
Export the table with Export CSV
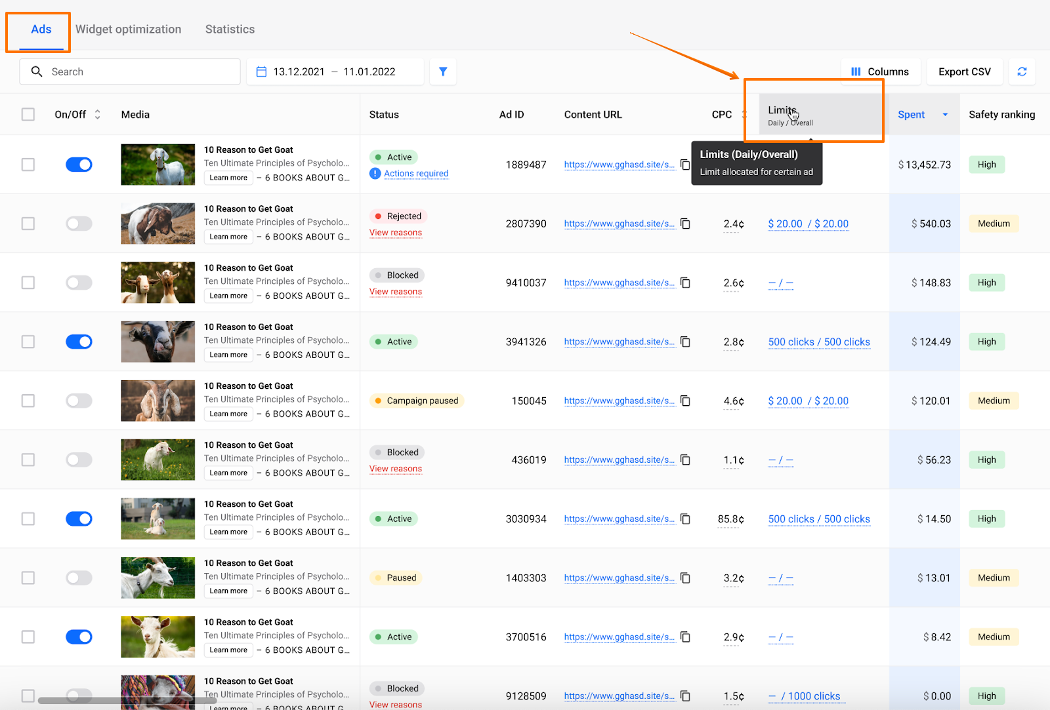click(964, 71)
